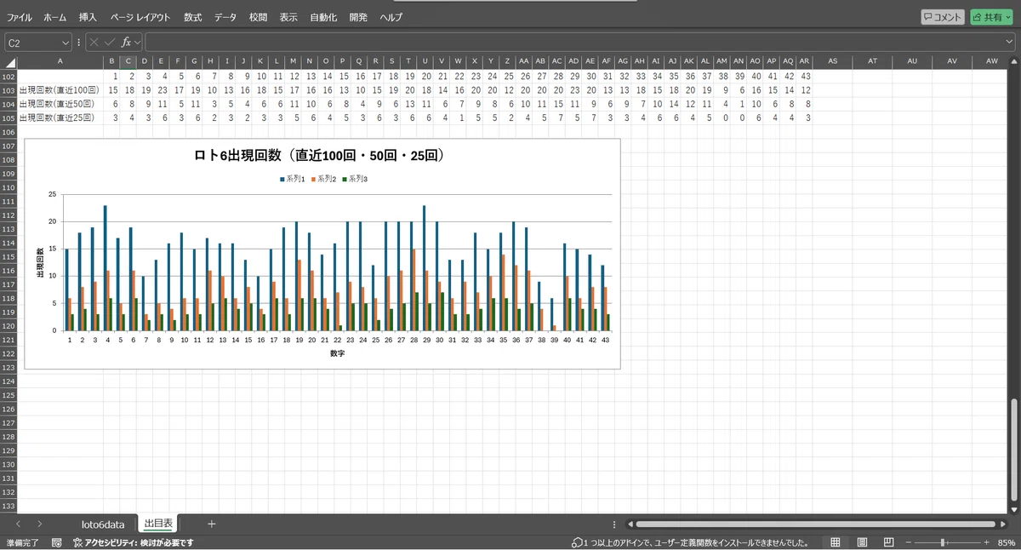Click the formula bar enter checkmark icon

(110, 42)
